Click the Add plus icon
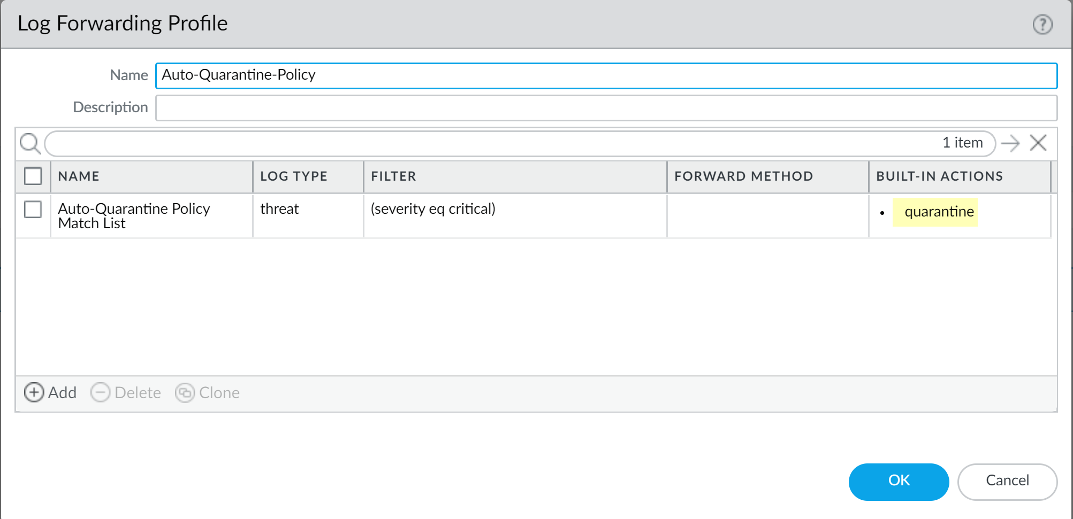The width and height of the screenshot is (1073, 519). tap(34, 393)
